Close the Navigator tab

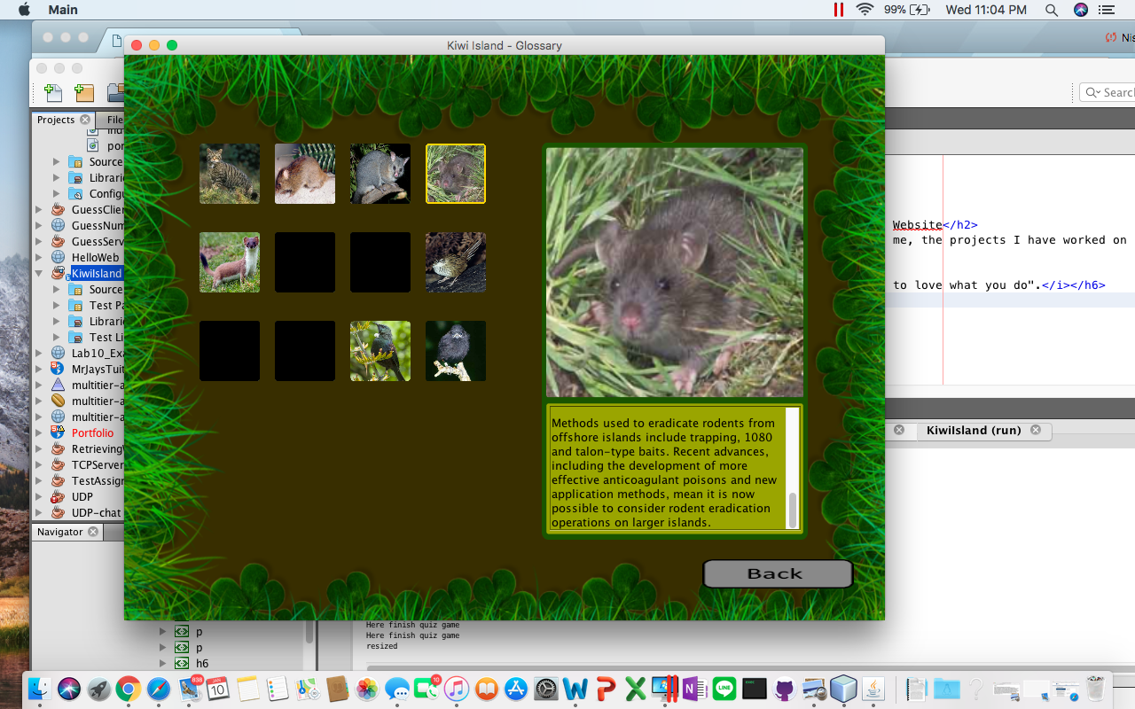[93, 532]
